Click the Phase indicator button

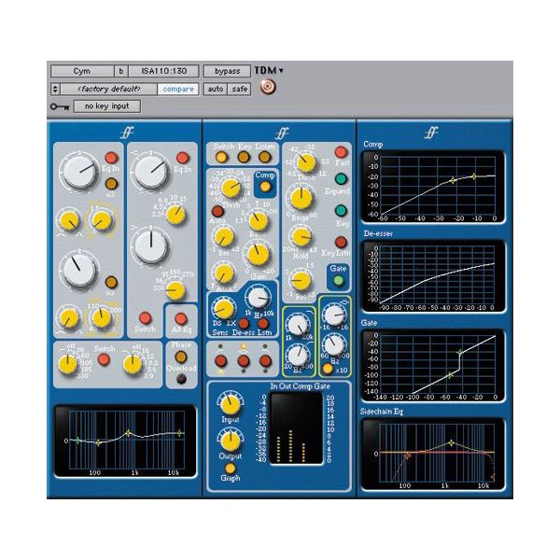pyautogui.click(x=180, y=357)
